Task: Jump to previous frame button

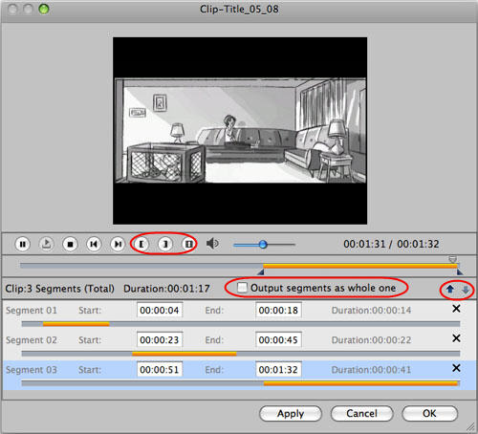Action: [x=94, y=245]
